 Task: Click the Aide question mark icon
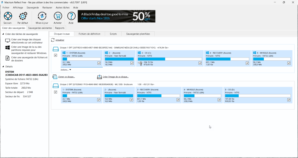click(x=71, y=16)
